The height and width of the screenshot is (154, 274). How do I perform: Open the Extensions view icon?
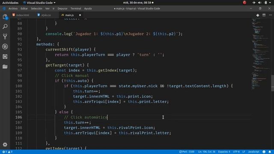point(5,56)
